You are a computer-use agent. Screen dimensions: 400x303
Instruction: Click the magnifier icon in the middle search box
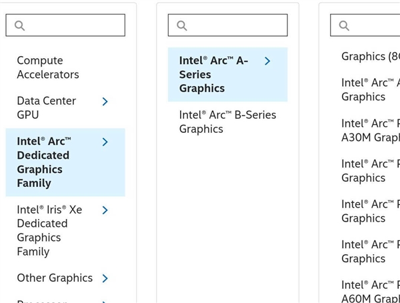click(x=182, y=25)
